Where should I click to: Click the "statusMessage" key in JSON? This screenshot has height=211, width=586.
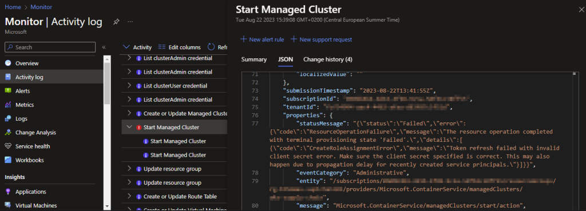point(321,123)
